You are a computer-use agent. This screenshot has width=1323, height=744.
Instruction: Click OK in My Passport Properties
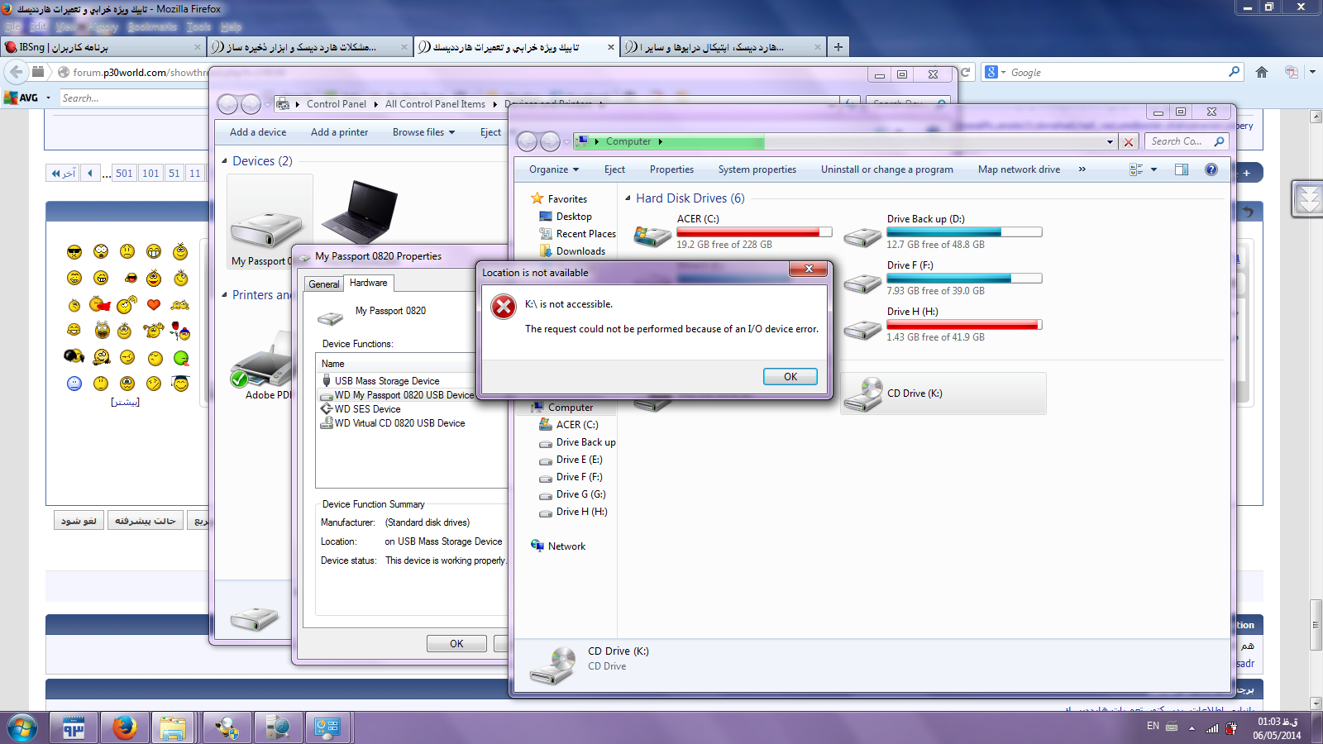click(456, 644)
